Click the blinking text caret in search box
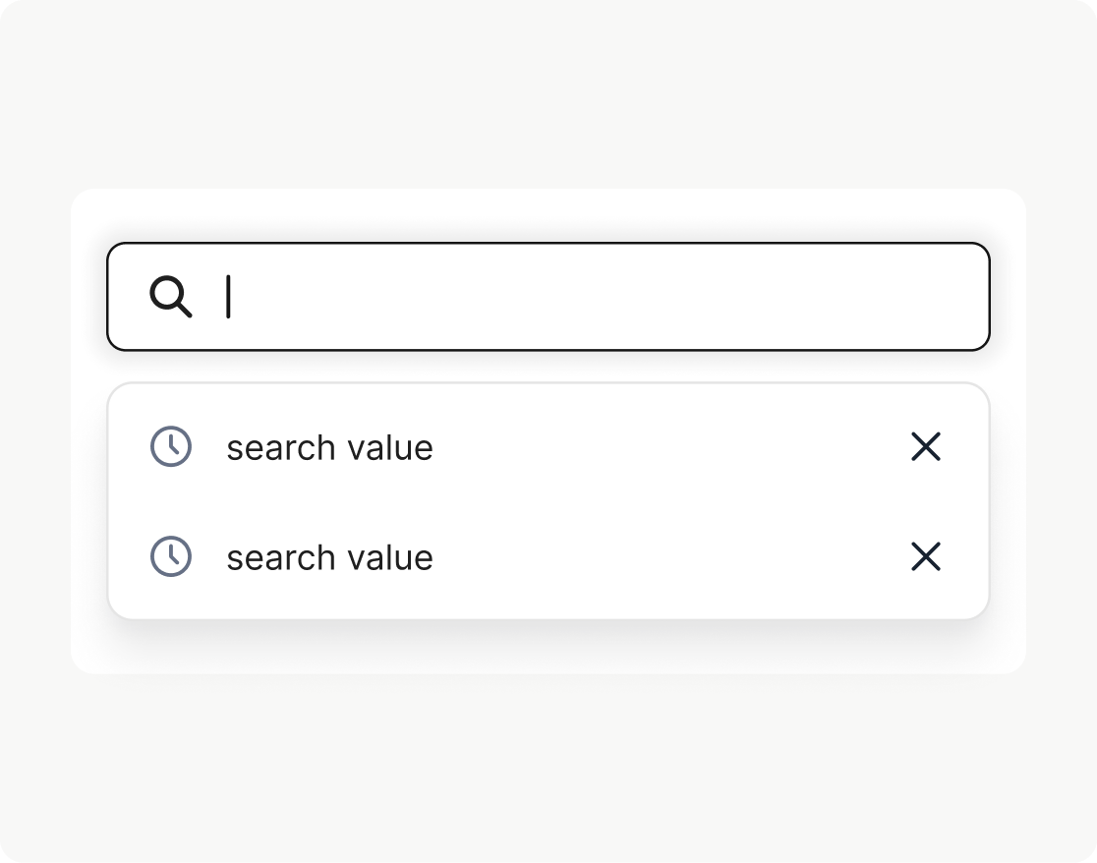This screenshot has height=863, width=1097. point(228,297)
